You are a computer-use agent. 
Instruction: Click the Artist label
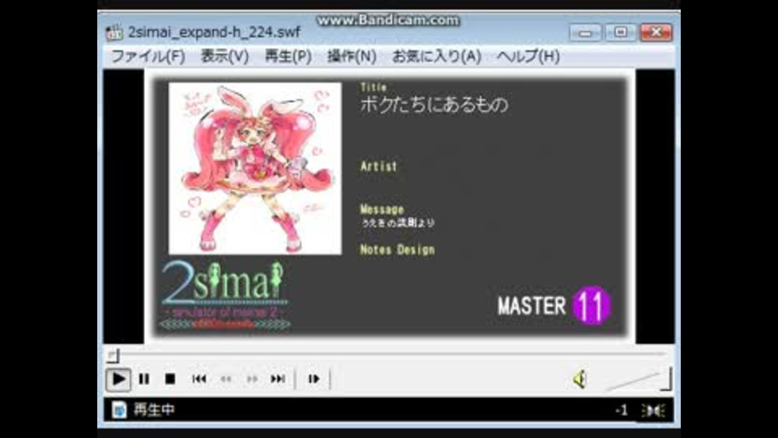pyautogui.click(x=378, y=166)
